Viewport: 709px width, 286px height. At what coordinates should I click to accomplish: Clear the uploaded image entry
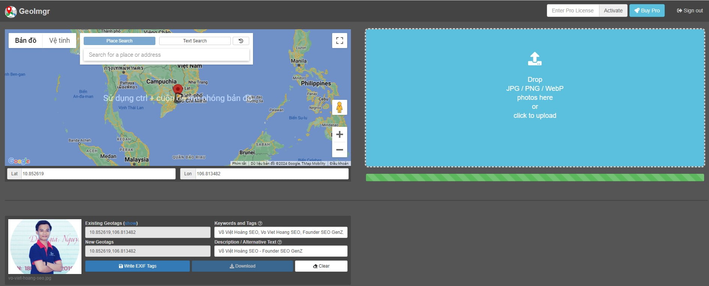coord(321,266)
